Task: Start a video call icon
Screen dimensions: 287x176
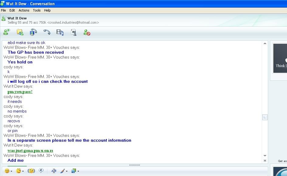Action: 33,32
